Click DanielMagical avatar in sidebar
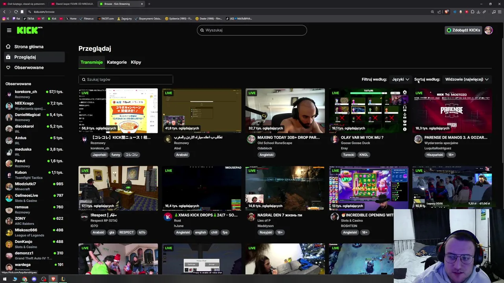Image resolution: width=504 pixels, height=283 pixels. click(x=9, y=117)
